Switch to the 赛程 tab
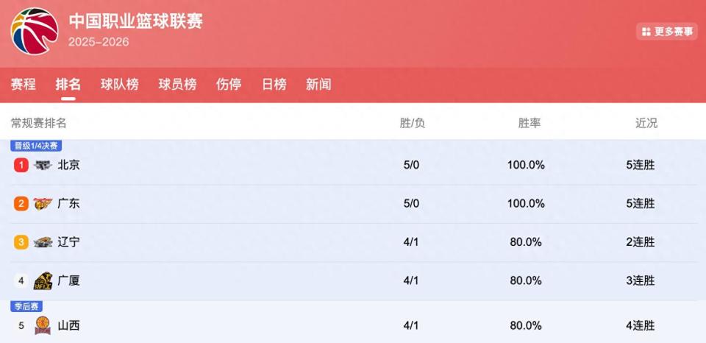 point(23,85)
